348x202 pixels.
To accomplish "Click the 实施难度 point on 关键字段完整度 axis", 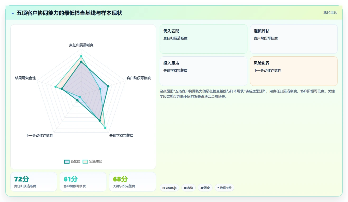I will click(x=105, y=128).
